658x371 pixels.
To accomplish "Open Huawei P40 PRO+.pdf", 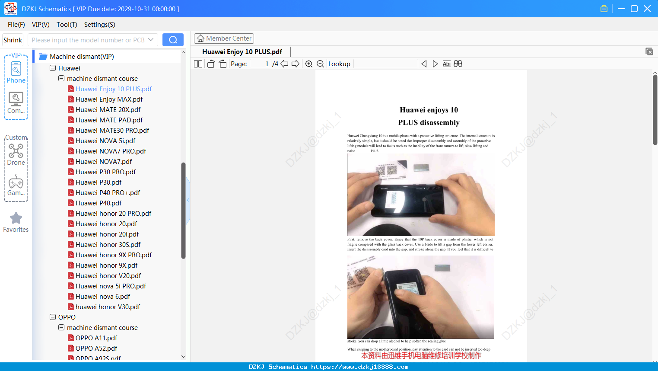I will click(x=108, y=192).
